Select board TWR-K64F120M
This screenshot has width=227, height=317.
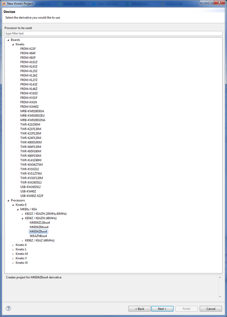31,147
